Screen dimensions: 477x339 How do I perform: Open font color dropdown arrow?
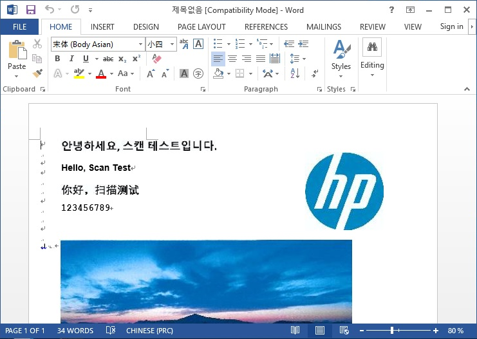click(111, 73)
